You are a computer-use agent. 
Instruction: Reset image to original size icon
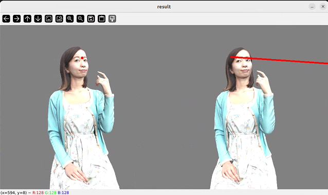click(x=48, y=19)
